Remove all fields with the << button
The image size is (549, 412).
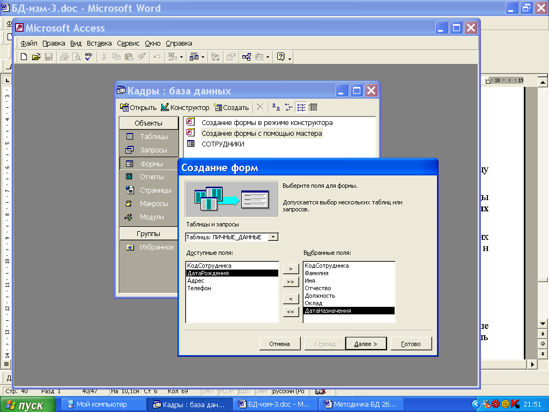291,312
